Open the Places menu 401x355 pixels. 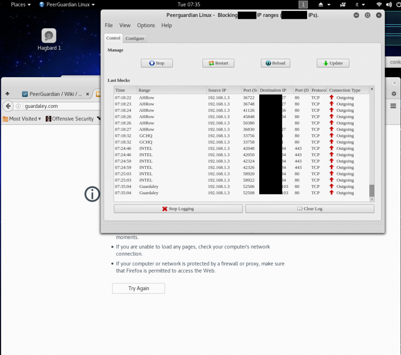click(x=21, y=5)
